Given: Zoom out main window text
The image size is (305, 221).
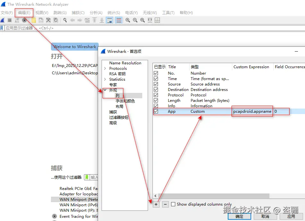Looking at the screenshot, I should (135, 20).
